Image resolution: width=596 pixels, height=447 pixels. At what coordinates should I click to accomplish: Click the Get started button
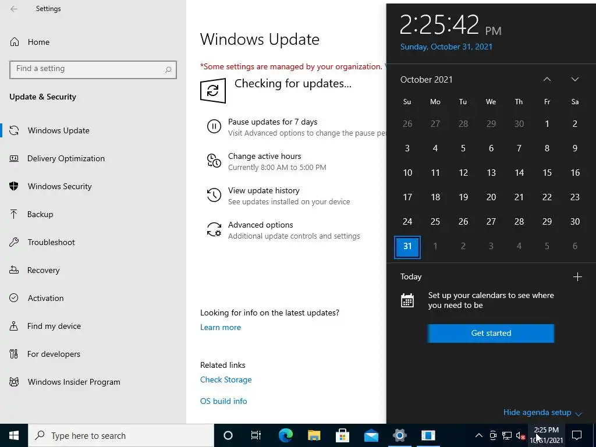(x=491, y=334)
